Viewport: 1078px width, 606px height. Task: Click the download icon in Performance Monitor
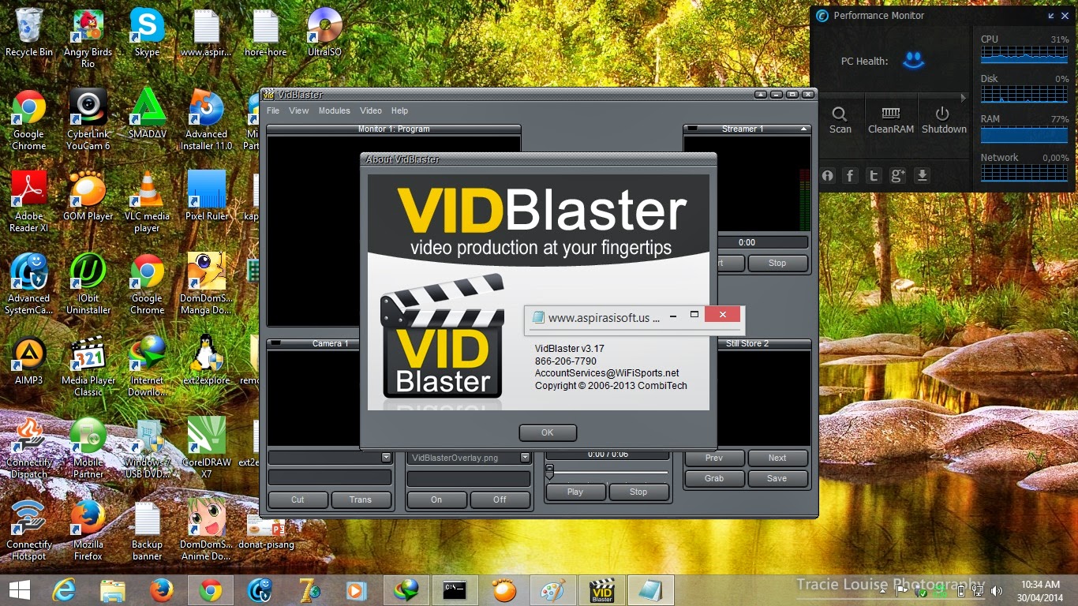tap(923, 175)
